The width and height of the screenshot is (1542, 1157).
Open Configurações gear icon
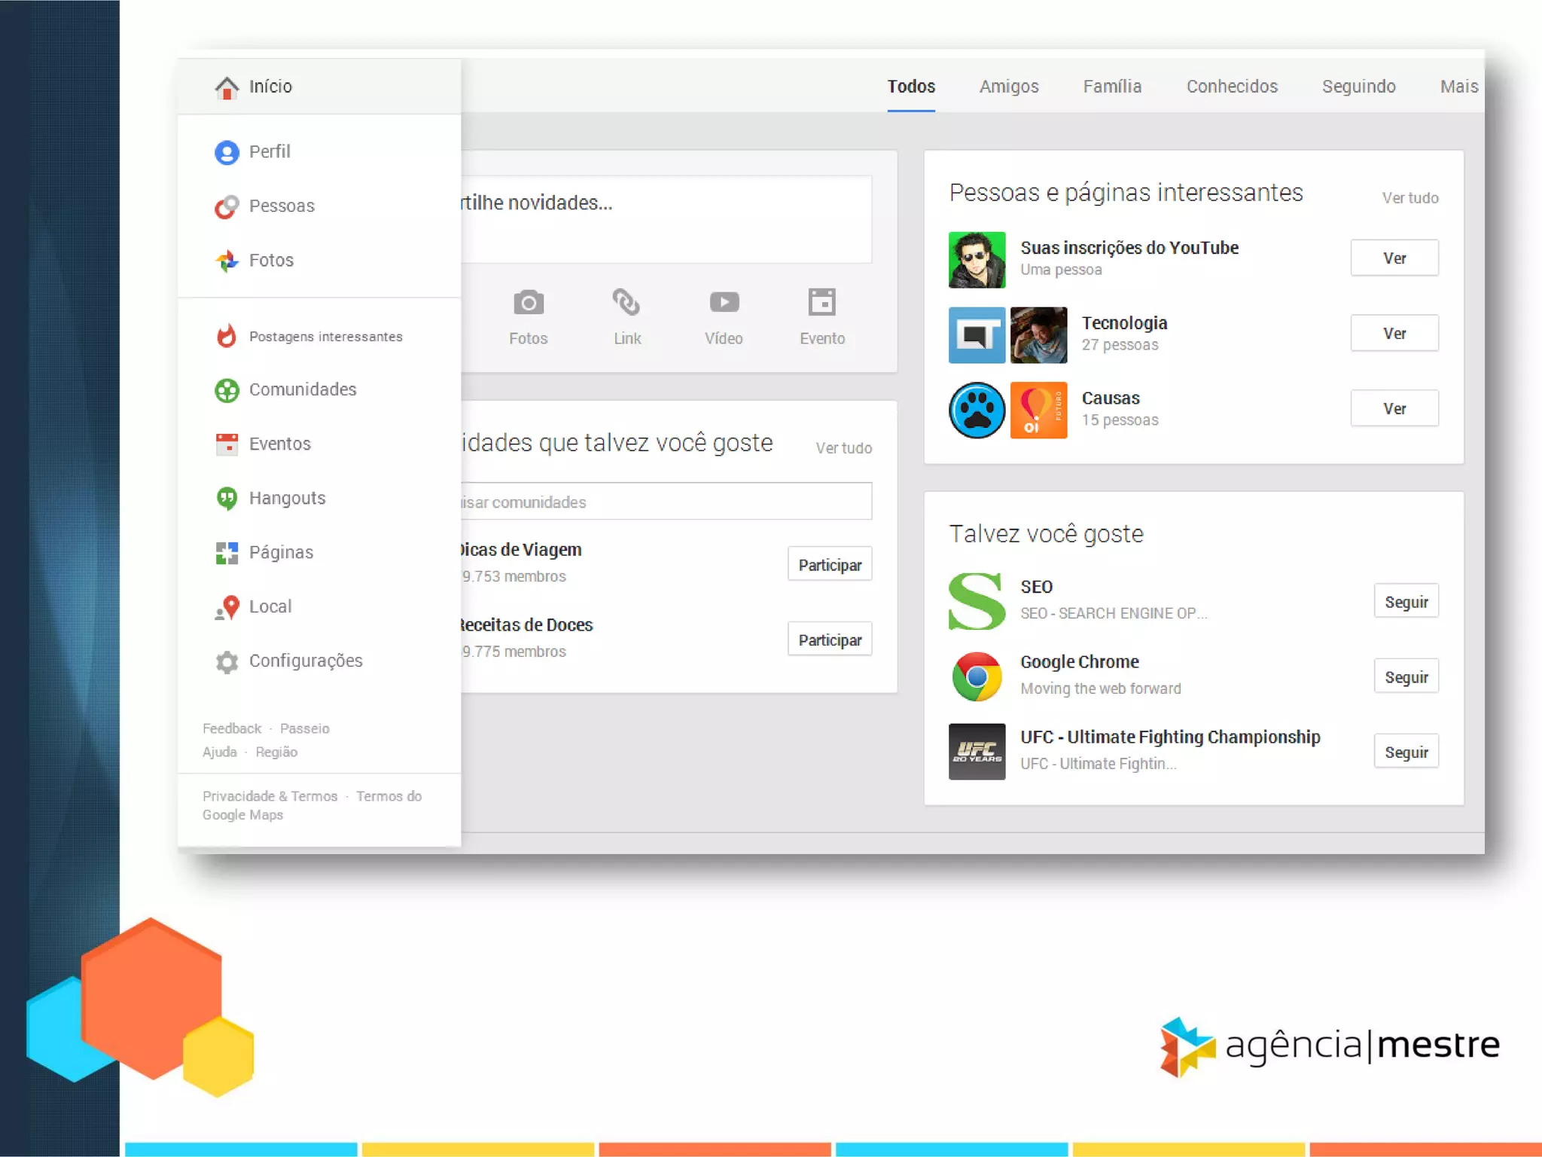pyautogui.click(x=227, y=661)
